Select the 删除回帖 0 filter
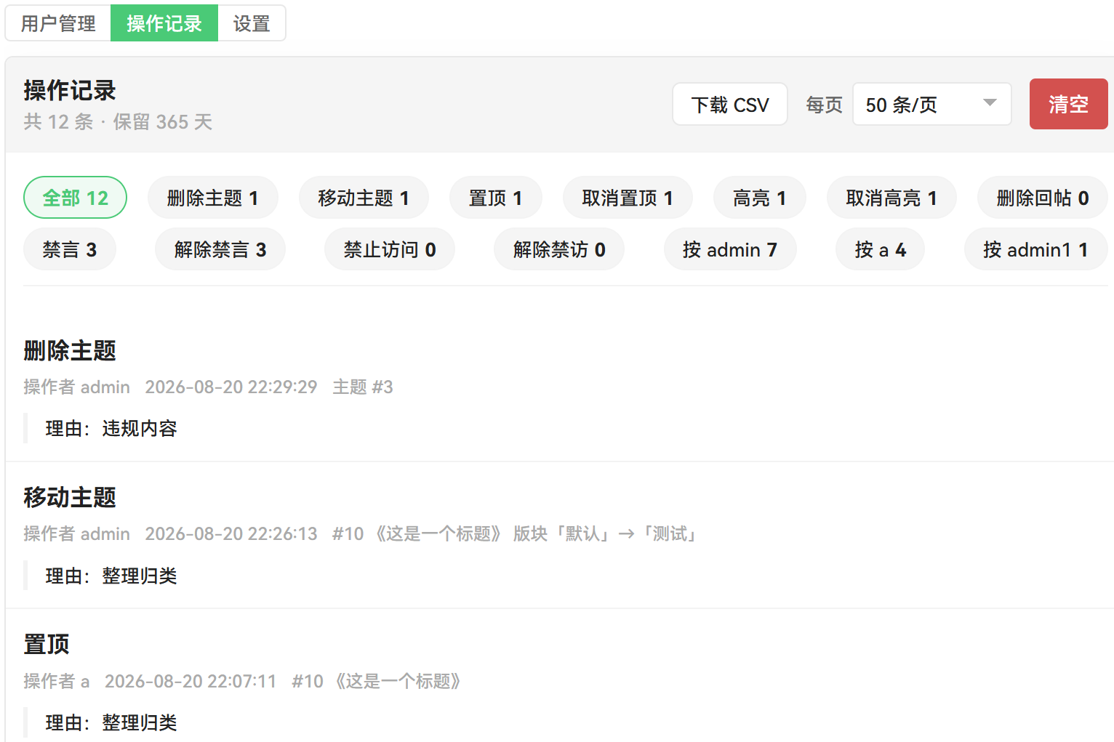The width and height of the screenshot is (1114, 742). (1043, 198)
